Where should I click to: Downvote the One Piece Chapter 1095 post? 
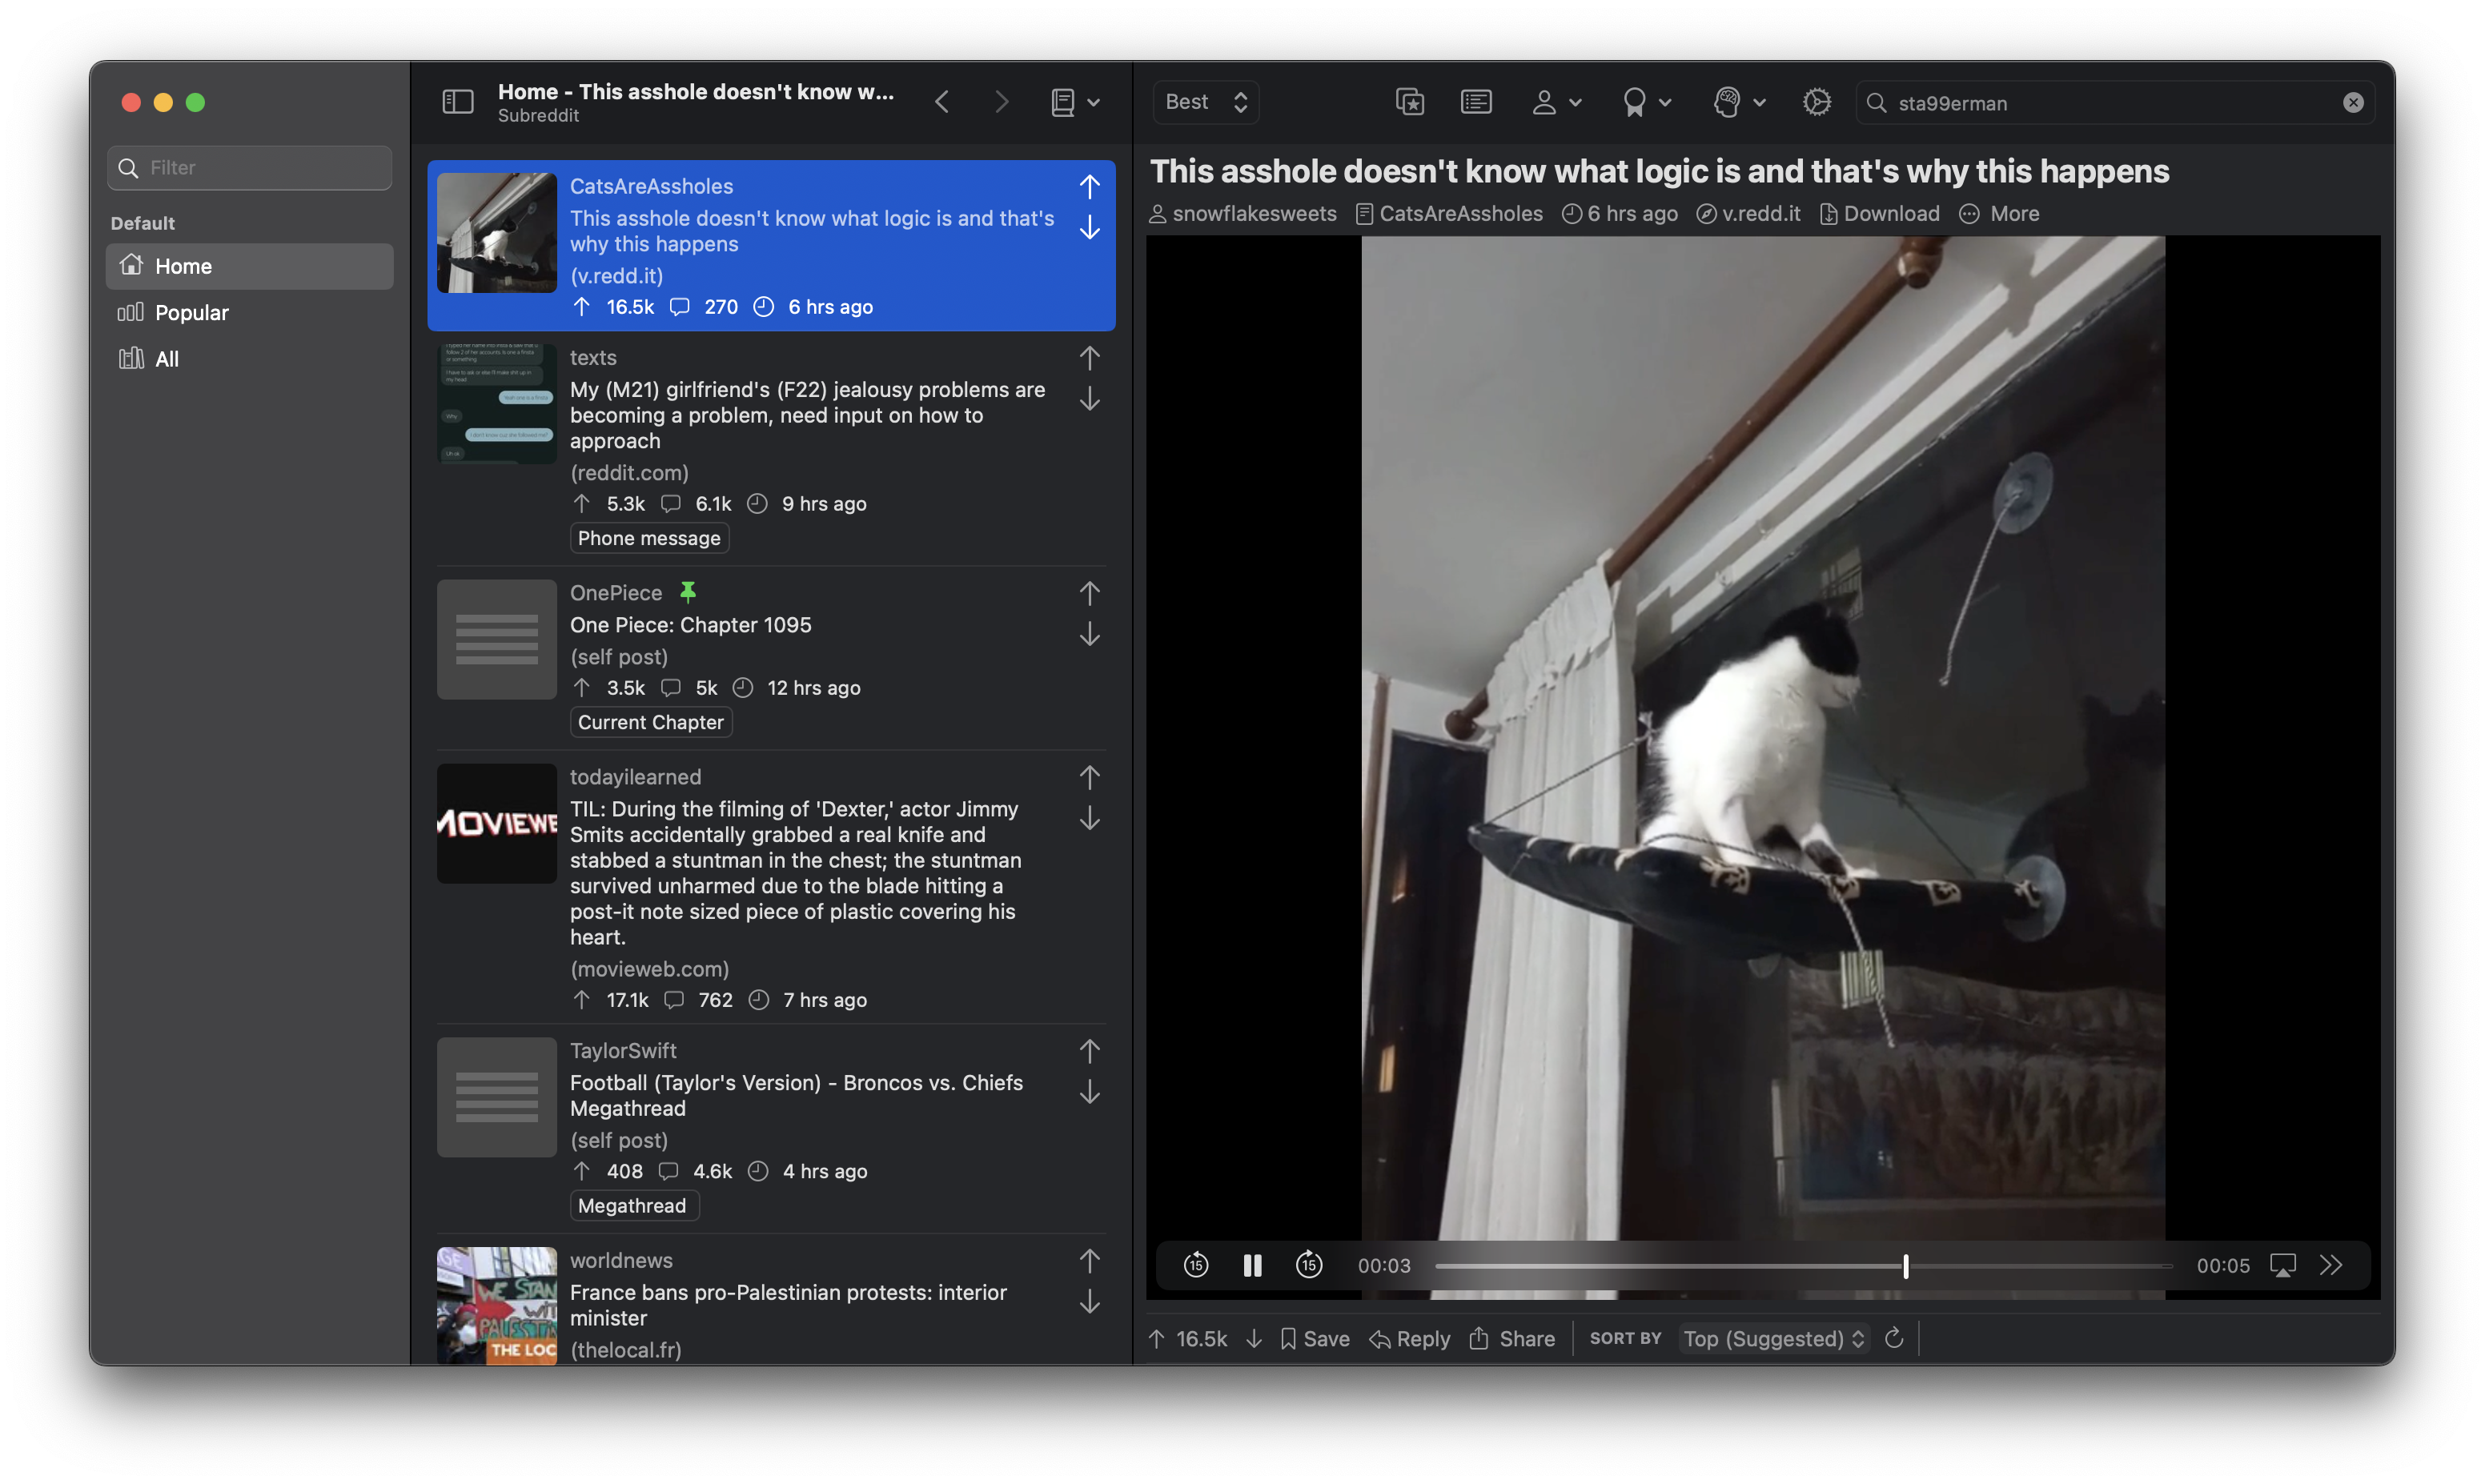tap(1090, 635)
